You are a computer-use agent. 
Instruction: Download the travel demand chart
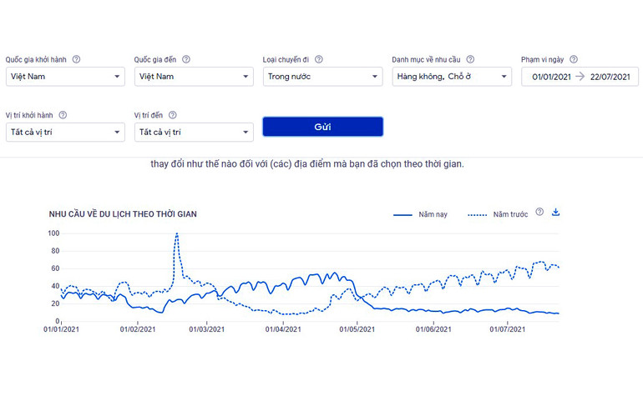[556, 213]
